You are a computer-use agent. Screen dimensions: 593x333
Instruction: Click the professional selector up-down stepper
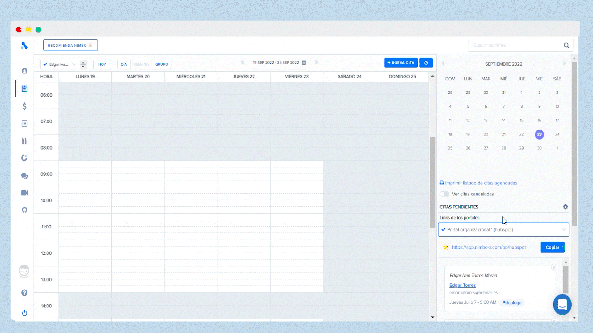tap(83, 64)
